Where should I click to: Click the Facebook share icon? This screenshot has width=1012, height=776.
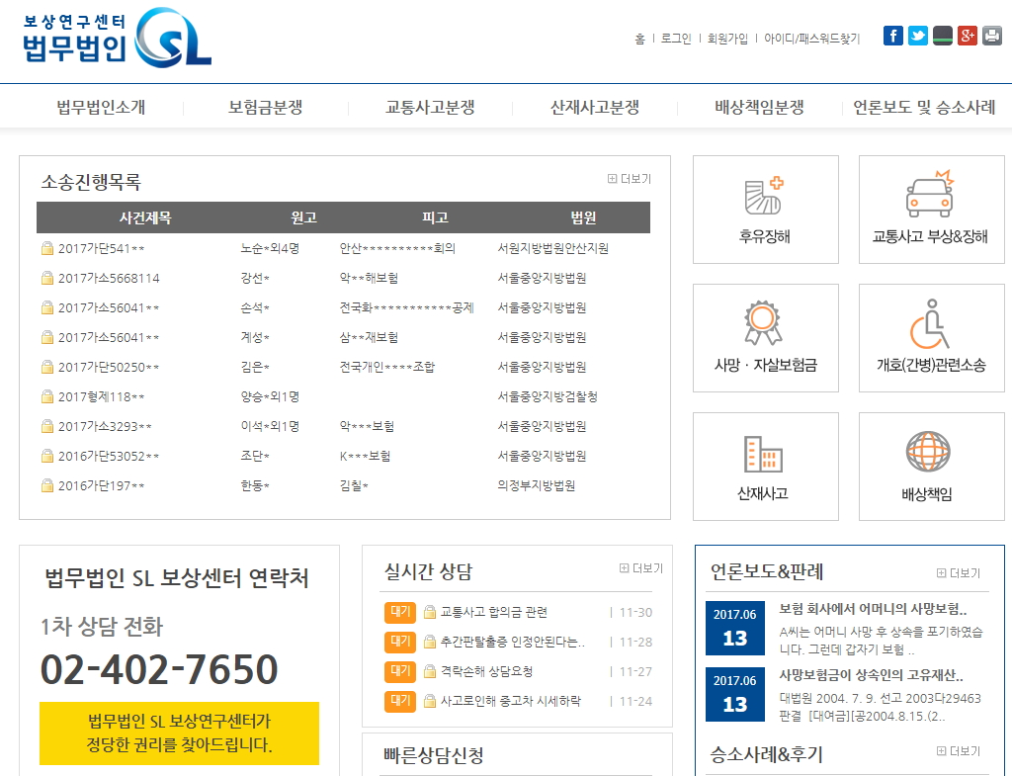tap(892, 36)
